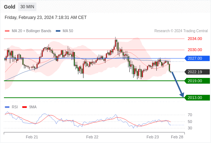
Task: Click the Feb 21 date axis label
Action: [32, 137]
